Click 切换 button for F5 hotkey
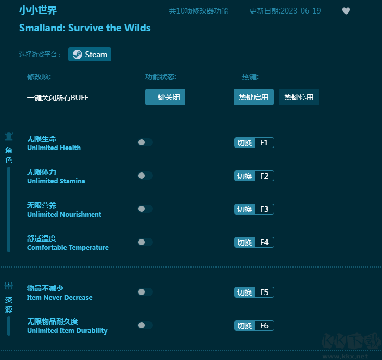382x360 pixels. point(245,292)
